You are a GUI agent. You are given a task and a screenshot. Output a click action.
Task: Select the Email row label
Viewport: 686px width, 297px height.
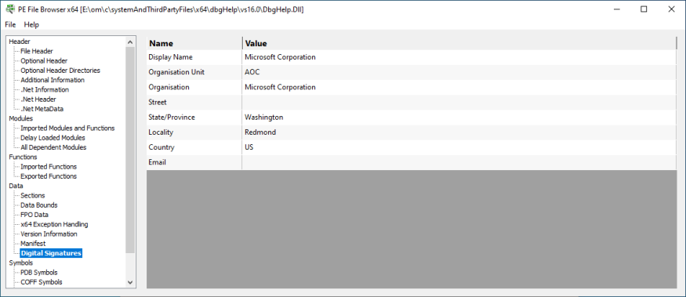[158, 162]
